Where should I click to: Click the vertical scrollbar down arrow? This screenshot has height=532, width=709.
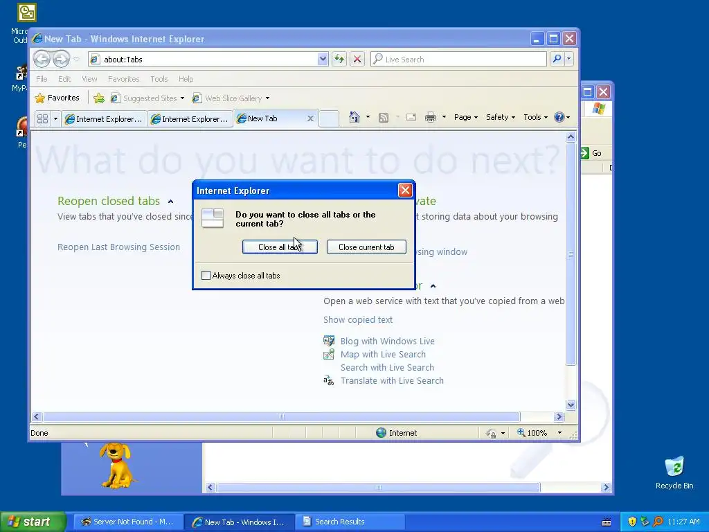click(571, 405)
